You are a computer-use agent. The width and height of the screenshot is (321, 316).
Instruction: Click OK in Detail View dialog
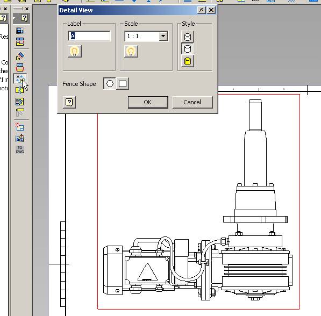(148, 102)
